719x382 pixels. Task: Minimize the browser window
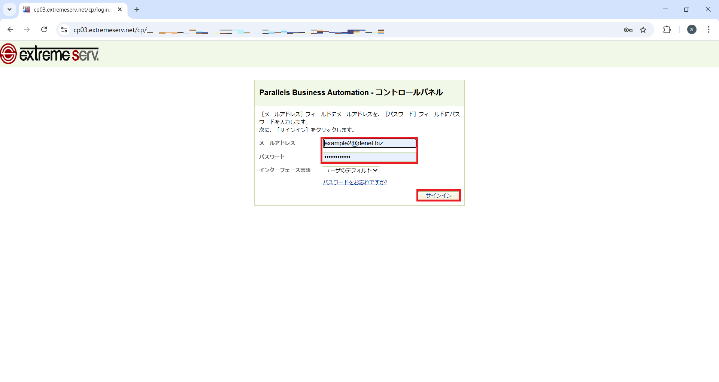[x=665, y=9]
